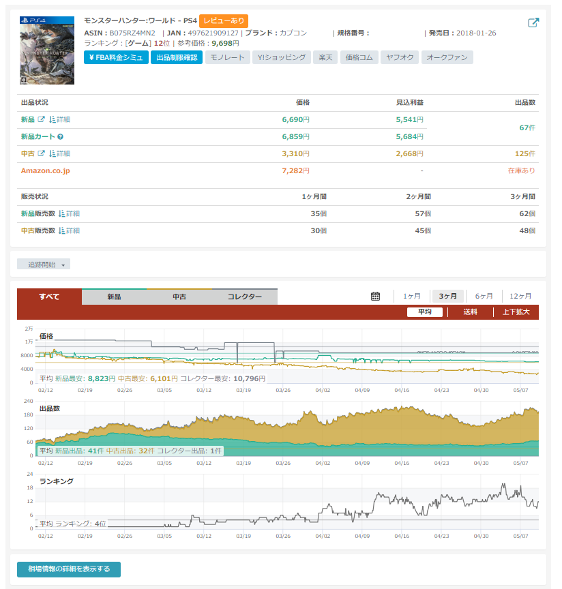Search on 楽天
The width and height of the screenshot is (562, 589).
click(325, 57)
